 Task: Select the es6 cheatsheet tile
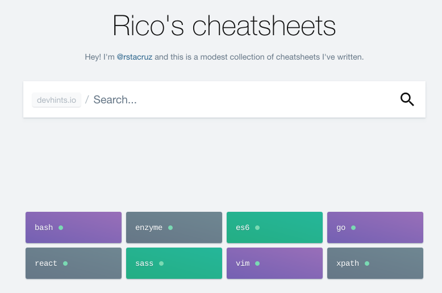point(274,227)
